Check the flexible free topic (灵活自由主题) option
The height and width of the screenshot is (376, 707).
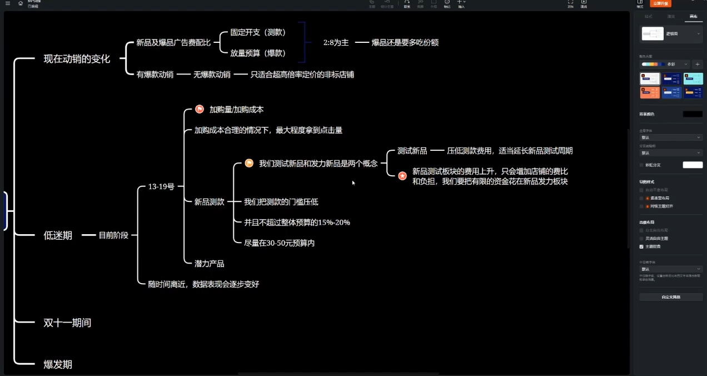coord(641,238)
